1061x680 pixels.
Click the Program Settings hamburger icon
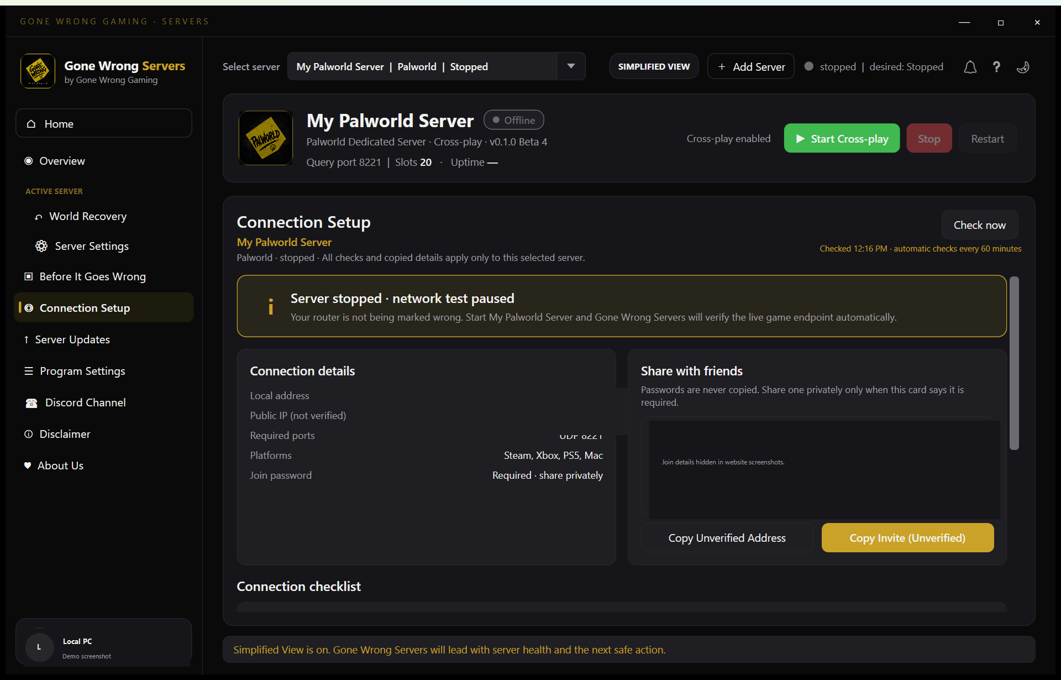click(x=29, y=371)
